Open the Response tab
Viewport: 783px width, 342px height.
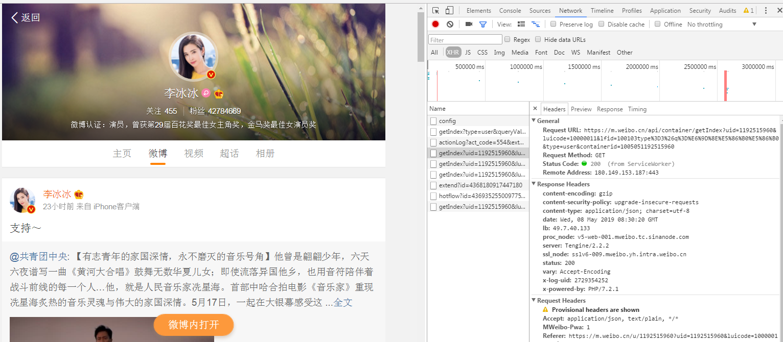tap(610, 109)
